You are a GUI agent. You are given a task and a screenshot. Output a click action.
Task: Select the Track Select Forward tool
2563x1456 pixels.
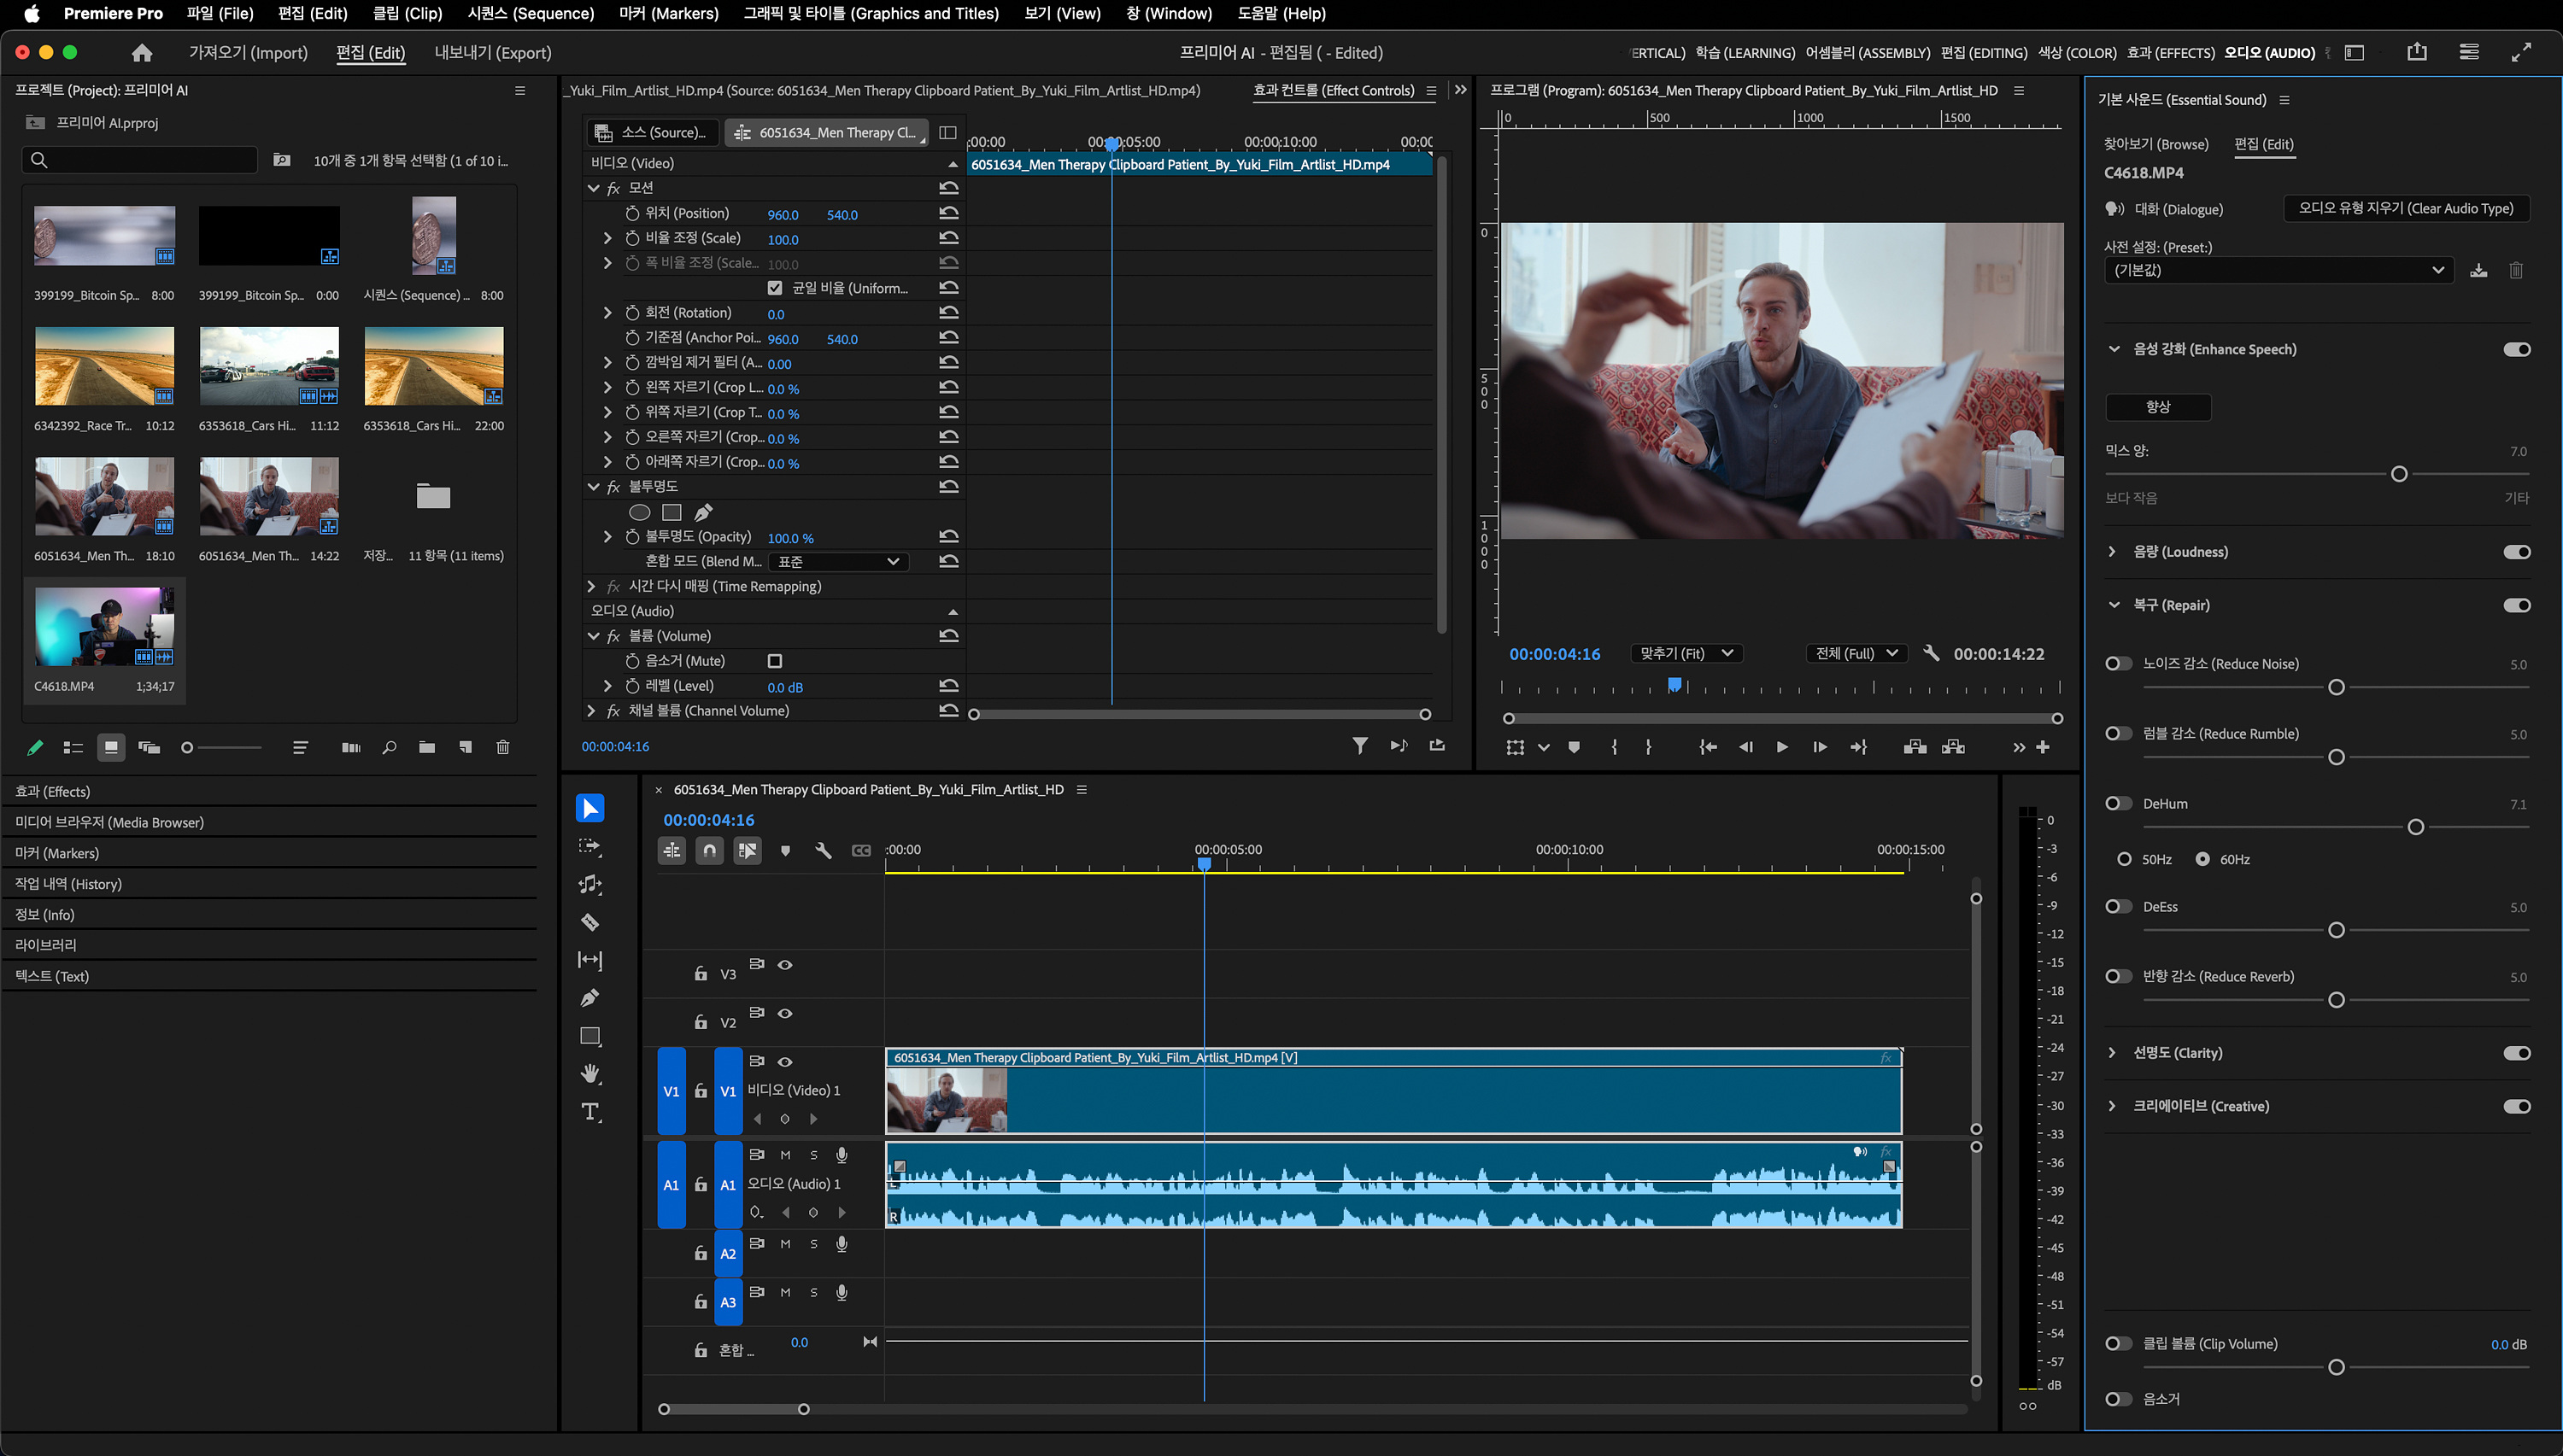click(x=590, y=847)
